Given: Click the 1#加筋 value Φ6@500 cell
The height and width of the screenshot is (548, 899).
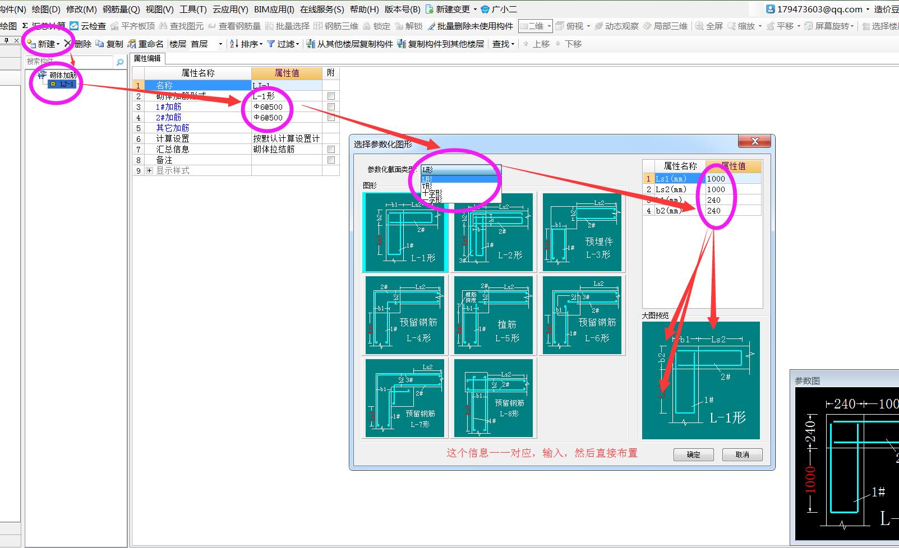Looking at the screenshot, I should (287, 106).
